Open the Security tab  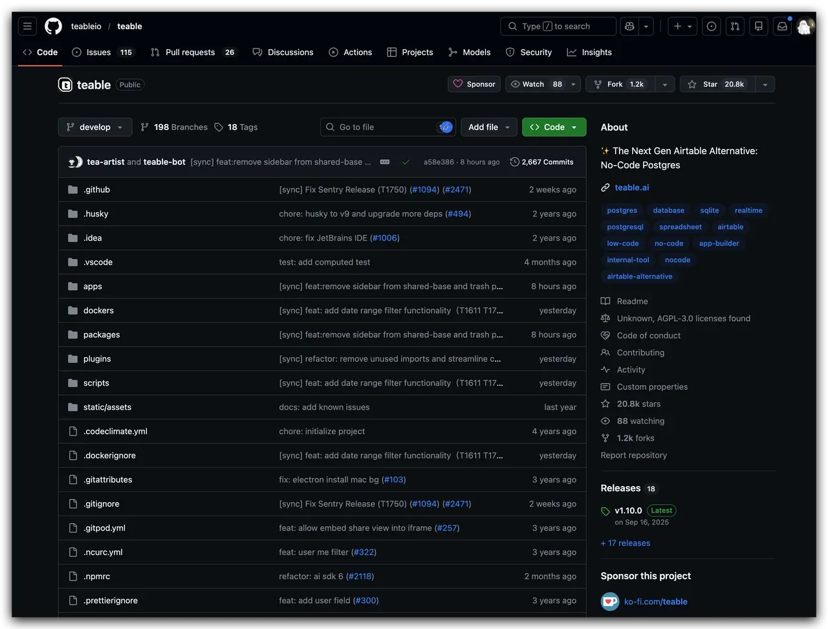point(528,52)
